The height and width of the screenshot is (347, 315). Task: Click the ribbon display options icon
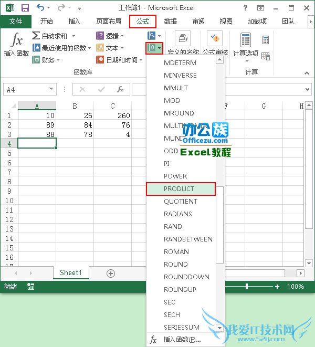click(x=260, y=8)
